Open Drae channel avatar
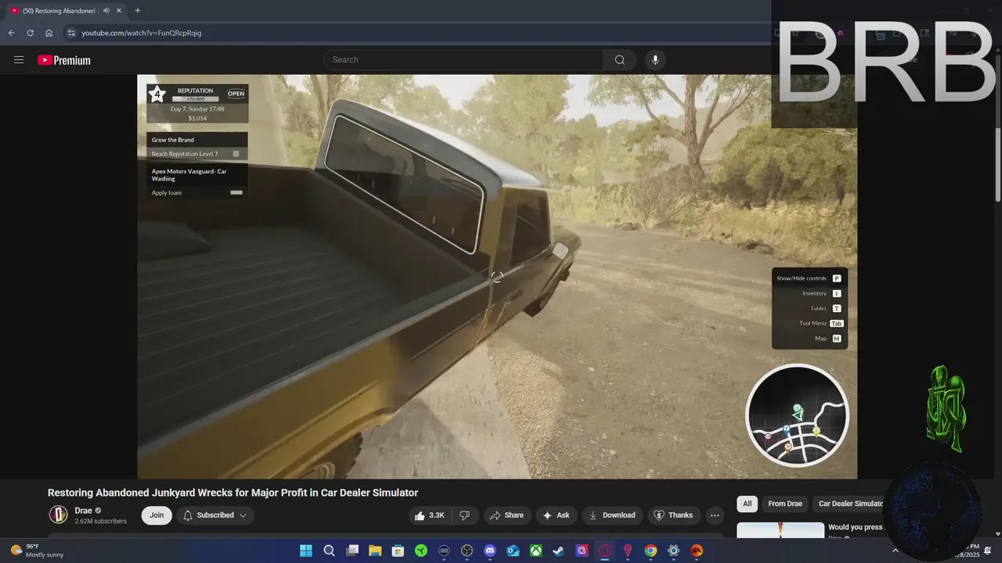This screenshot has width=1002, height=563. tap(58, 515)
